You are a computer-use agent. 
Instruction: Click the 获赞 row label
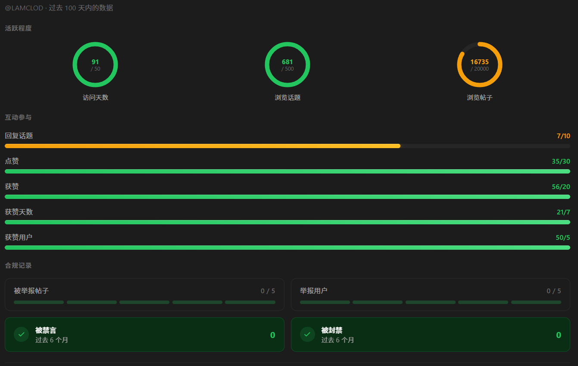12,186
